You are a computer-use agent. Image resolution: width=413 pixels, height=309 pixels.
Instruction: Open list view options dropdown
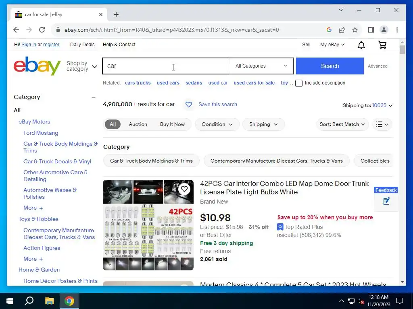coord(382,124)
